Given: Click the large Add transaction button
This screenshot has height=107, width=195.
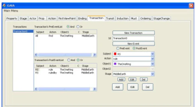Looking at the screenshot, I should click(x=118, y=87).
